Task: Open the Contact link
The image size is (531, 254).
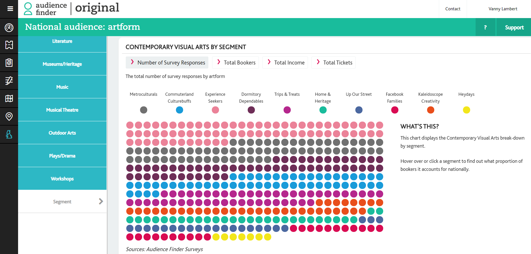Action: tap(453, 9)
